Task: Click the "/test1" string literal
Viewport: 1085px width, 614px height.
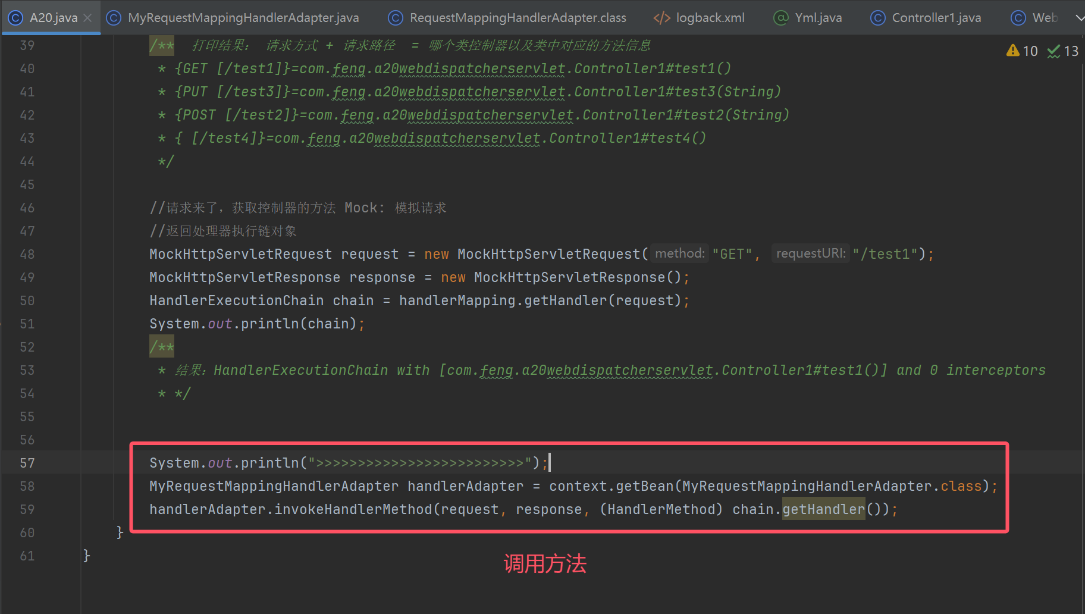Action: pyautogui.click(x=885, y=254)
